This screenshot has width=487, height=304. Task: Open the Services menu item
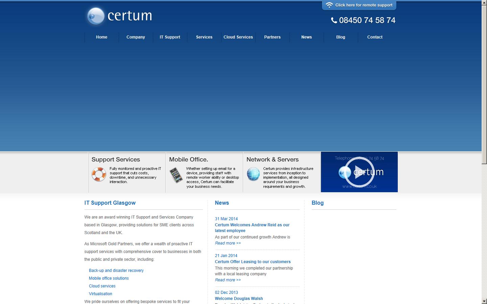pyautogui.click(x=204, y=37)
